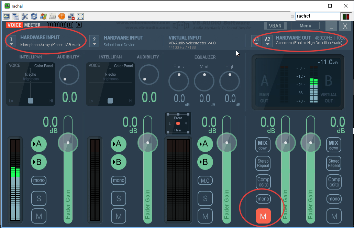Click the Intellipan pad of Hardware Input 1
The height and width of the screenshot is (228, 354).
[x=31, y=84]
